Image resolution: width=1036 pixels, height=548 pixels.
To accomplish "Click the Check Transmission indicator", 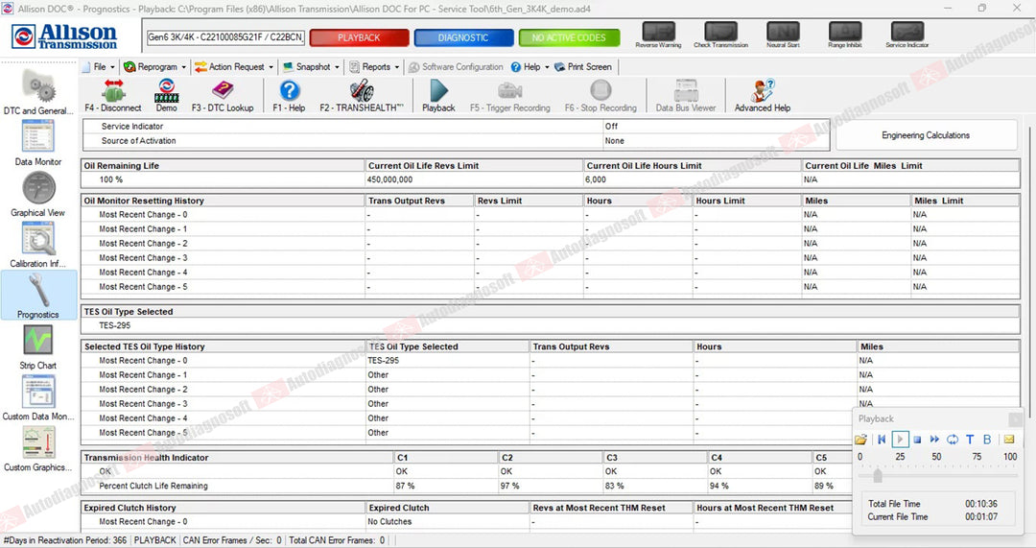I will 720,36.
